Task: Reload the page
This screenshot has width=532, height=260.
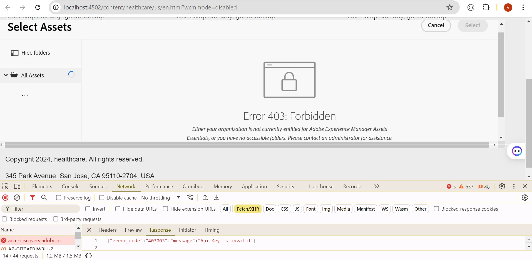Action: pos(38,7)
